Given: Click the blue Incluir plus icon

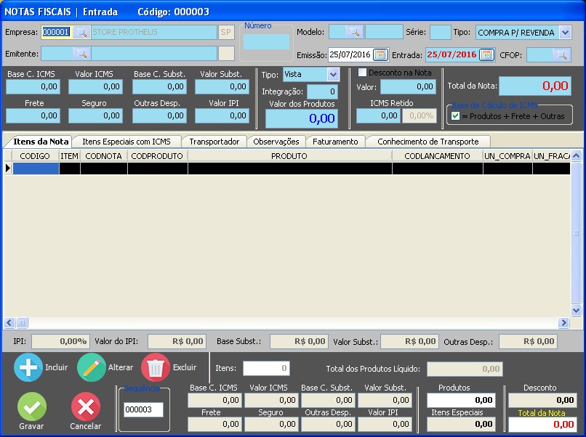Looking at the screenshot, I should (28, 367).
